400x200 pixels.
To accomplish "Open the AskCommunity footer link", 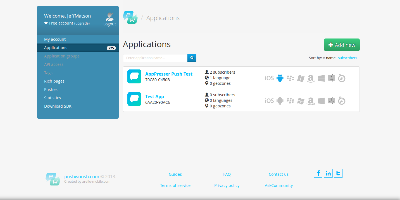I will [279, 185].
